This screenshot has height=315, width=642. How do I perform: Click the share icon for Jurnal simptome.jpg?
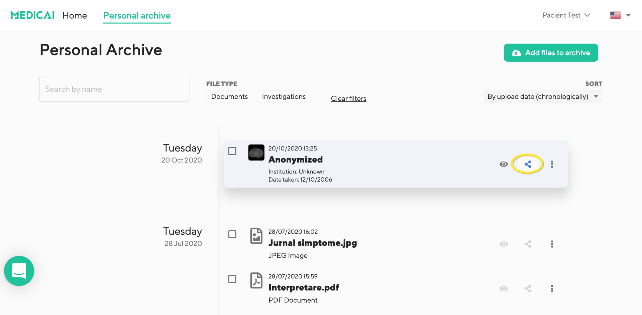tap(528, 244)
